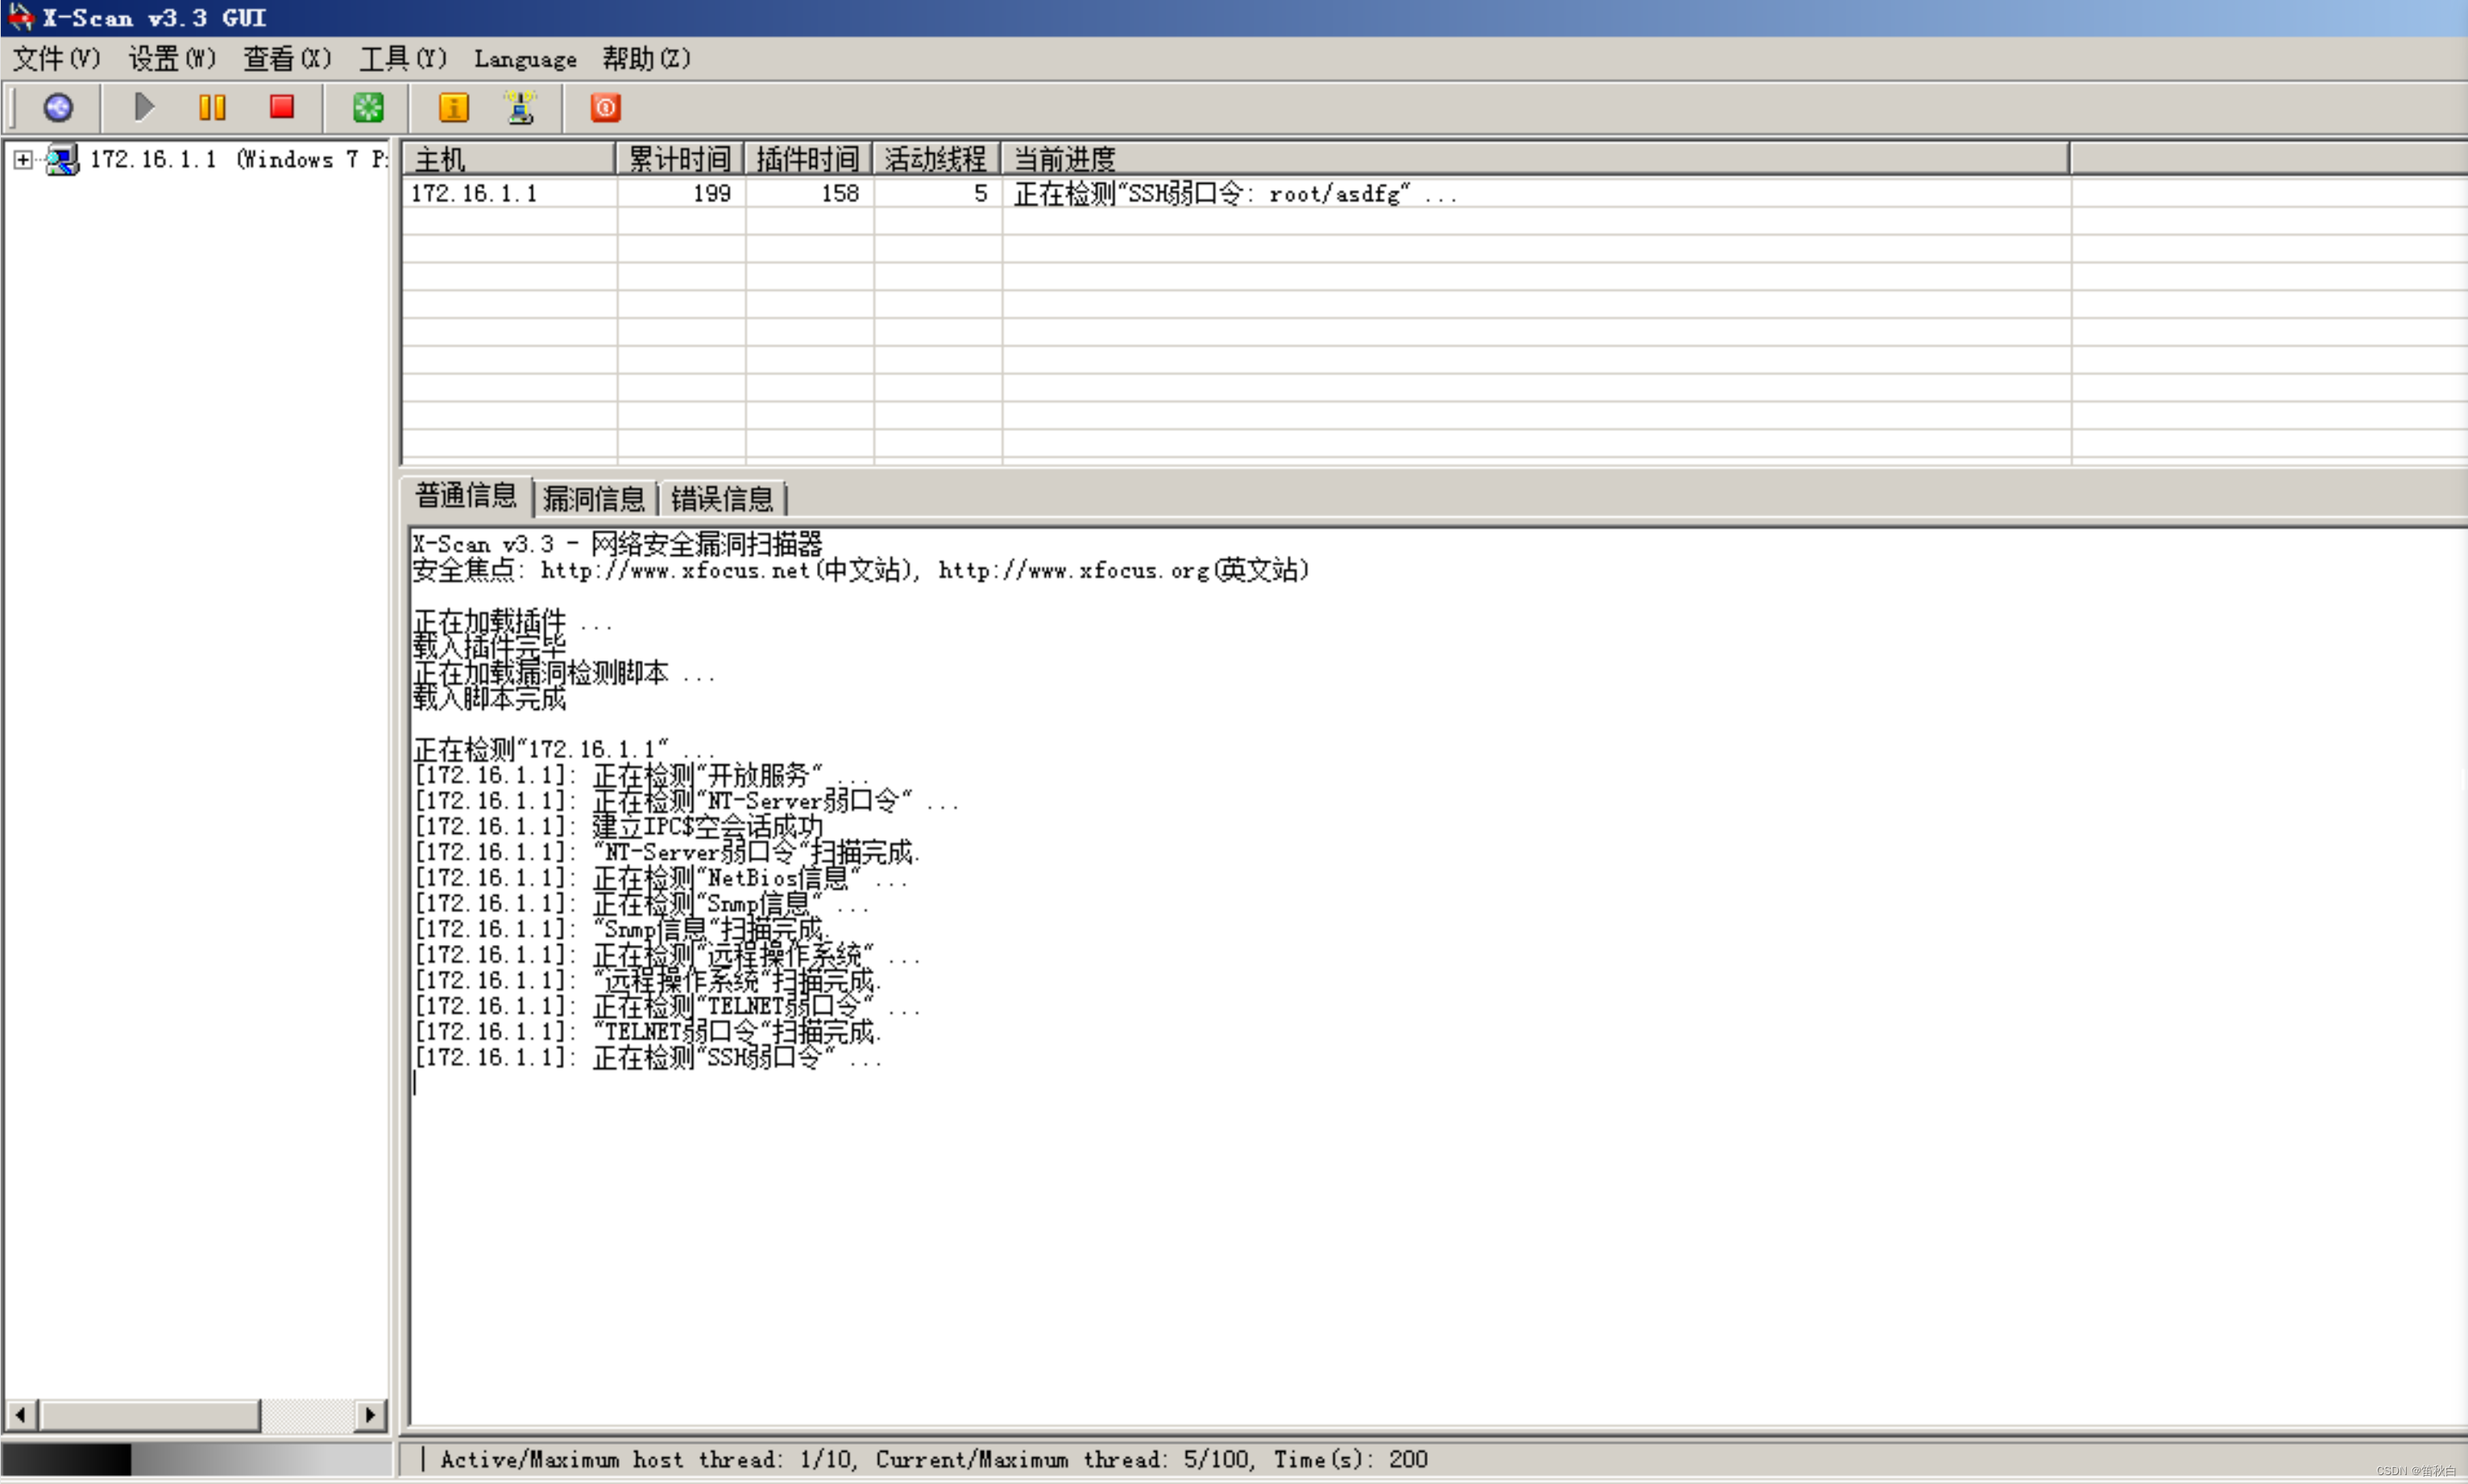This screenshot has width=2468, height=1484.
Task: Open the 设置(W) menu
Action: tap(172, 59)
